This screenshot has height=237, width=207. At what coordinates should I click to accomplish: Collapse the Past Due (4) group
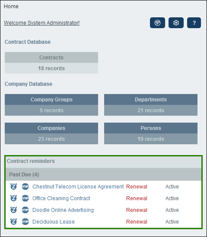(x=103, y=175)
